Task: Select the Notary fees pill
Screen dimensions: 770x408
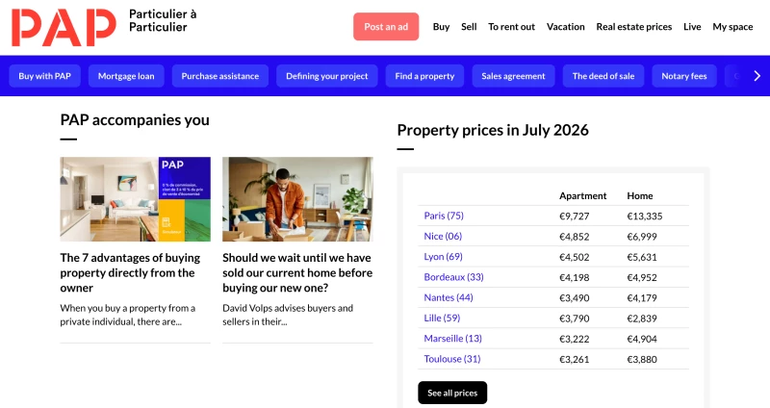Action: pyautogui.click(x=684, y=76)
